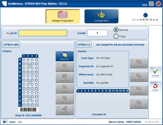Click the Isolate number field
Image resolution: width=163 pixels, height=125 pixels.
click(97, 33)
